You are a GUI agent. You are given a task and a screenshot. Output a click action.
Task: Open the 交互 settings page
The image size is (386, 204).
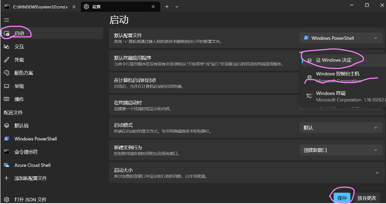[x=52, y=46]
